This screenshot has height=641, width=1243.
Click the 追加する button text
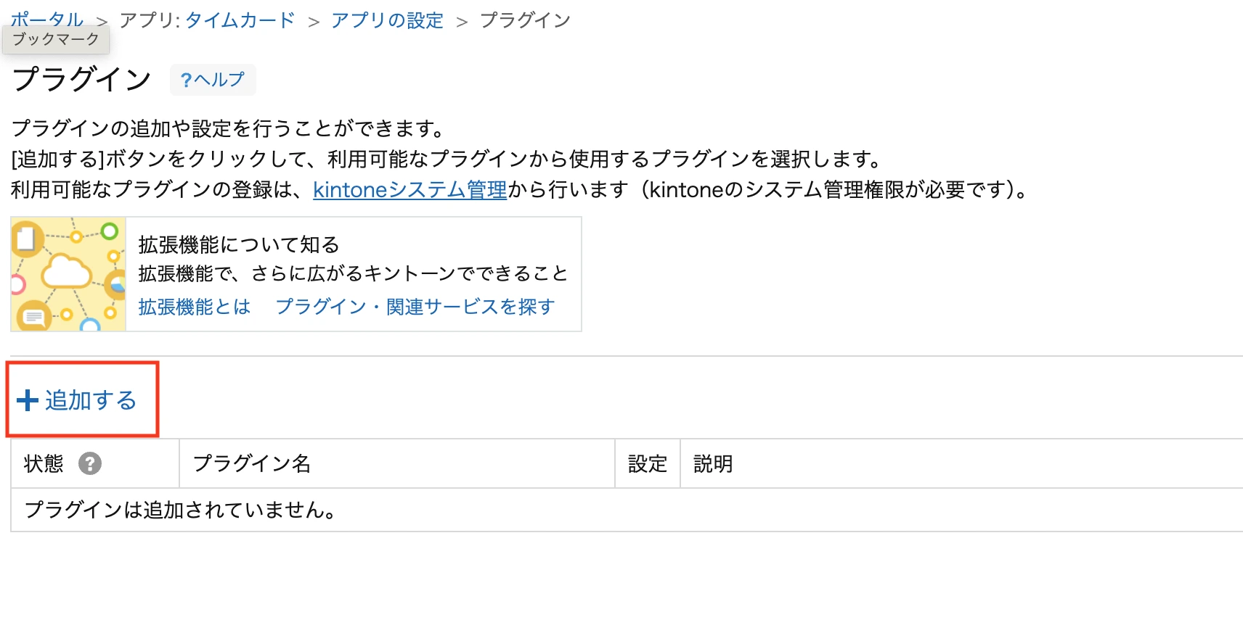tap(91, 400)
